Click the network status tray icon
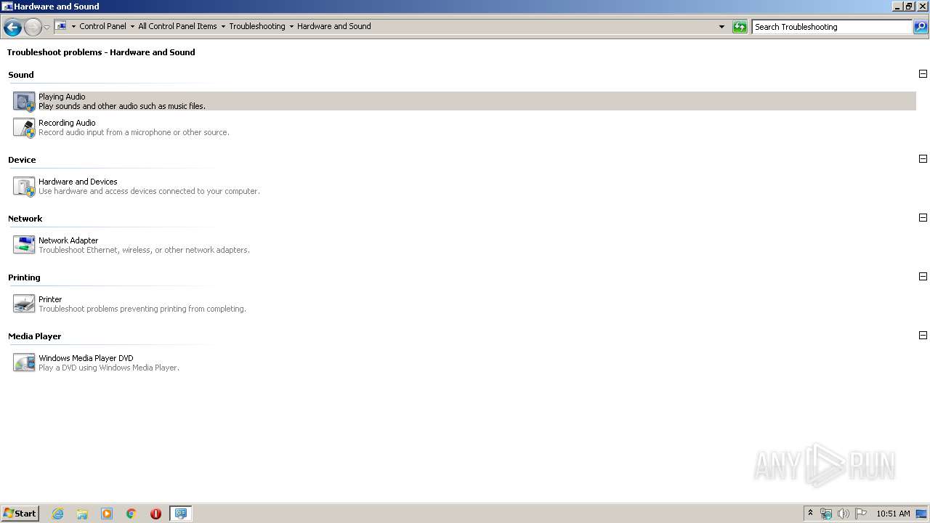The width and height of the screenshot is (930, 523). tap(826, 514)
